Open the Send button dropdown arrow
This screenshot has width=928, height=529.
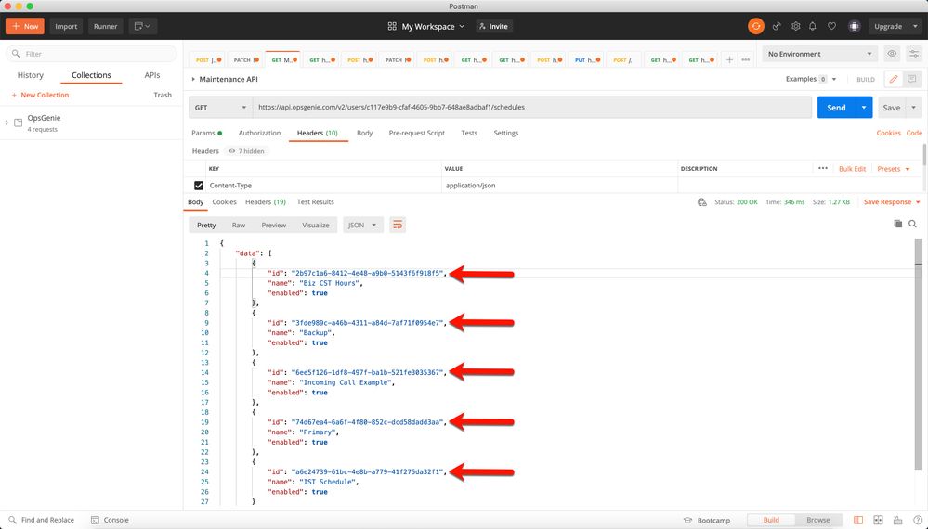click(x=864, y=108)
